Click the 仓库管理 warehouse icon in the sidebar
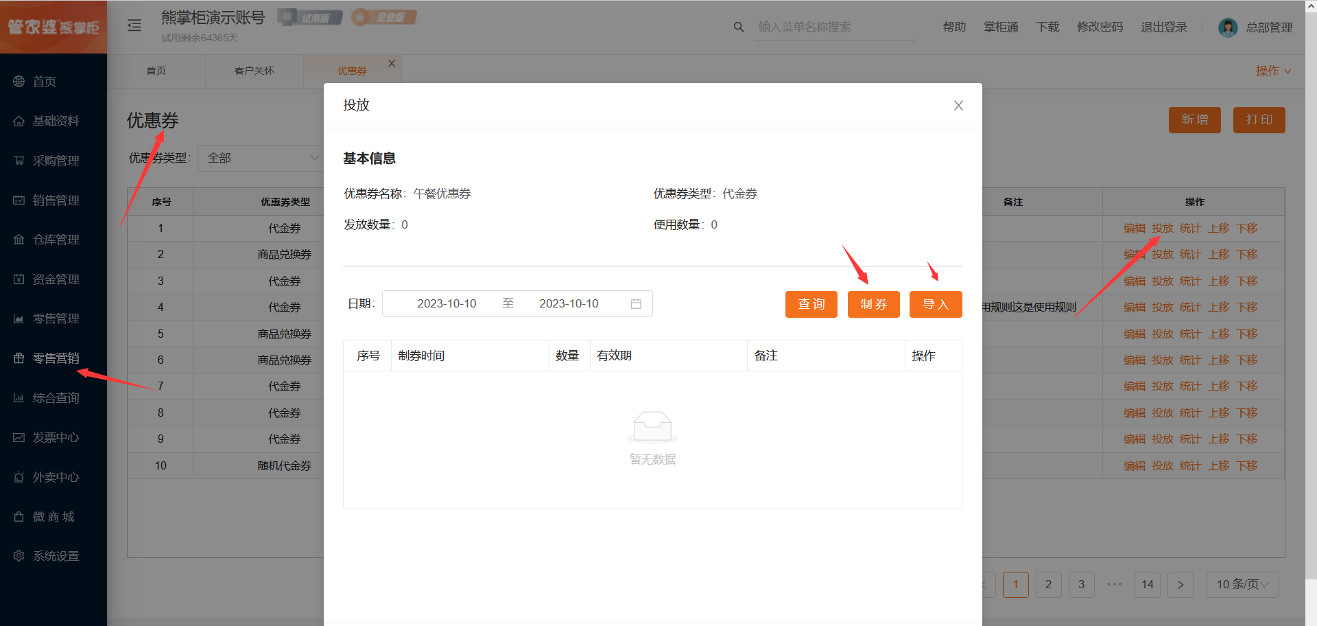This screenshot has width=1317, height=626. pos(19,240)
